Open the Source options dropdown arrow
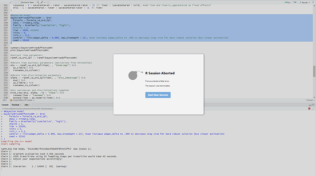 point(309,2)
